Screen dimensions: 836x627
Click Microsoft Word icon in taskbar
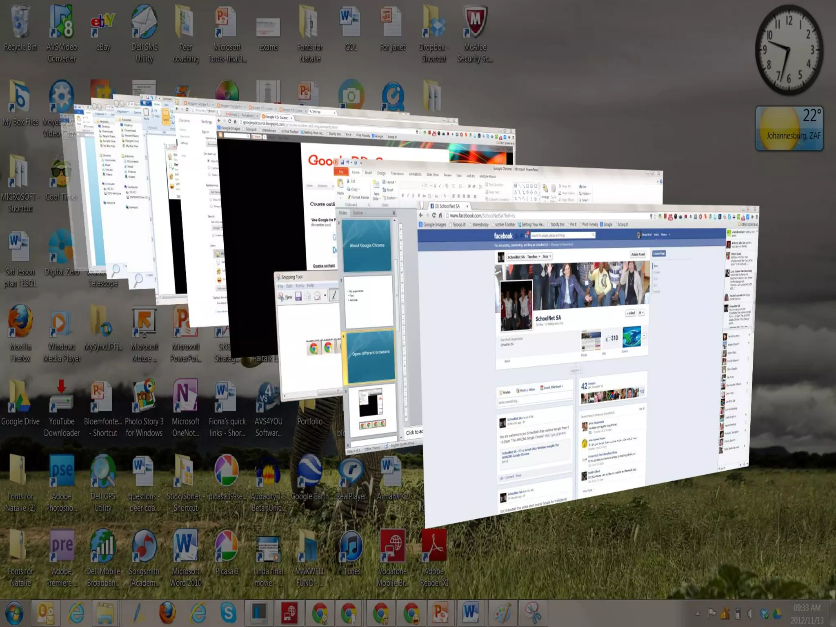coord(470,613)
